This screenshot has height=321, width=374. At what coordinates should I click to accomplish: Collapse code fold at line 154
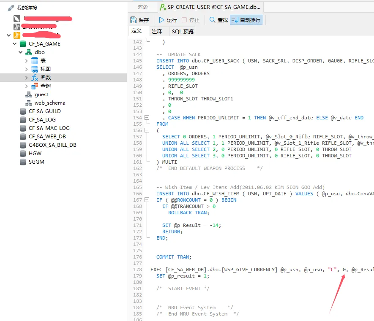(x=147, y=118)
